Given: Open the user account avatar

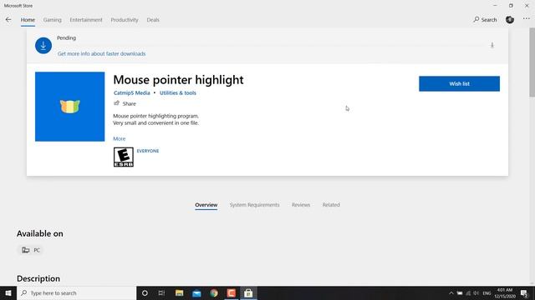Looking at the screenshot, I should pos(510,20).
